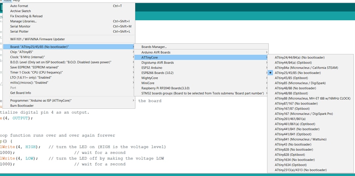355x176 pixels.
Task: Open the Help menu
Action: tap(17, 1)
